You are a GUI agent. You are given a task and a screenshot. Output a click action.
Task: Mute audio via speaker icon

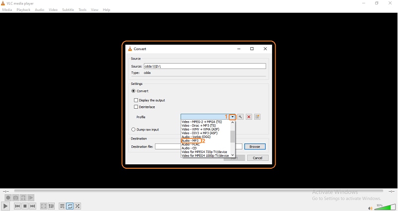pos(370,208)
